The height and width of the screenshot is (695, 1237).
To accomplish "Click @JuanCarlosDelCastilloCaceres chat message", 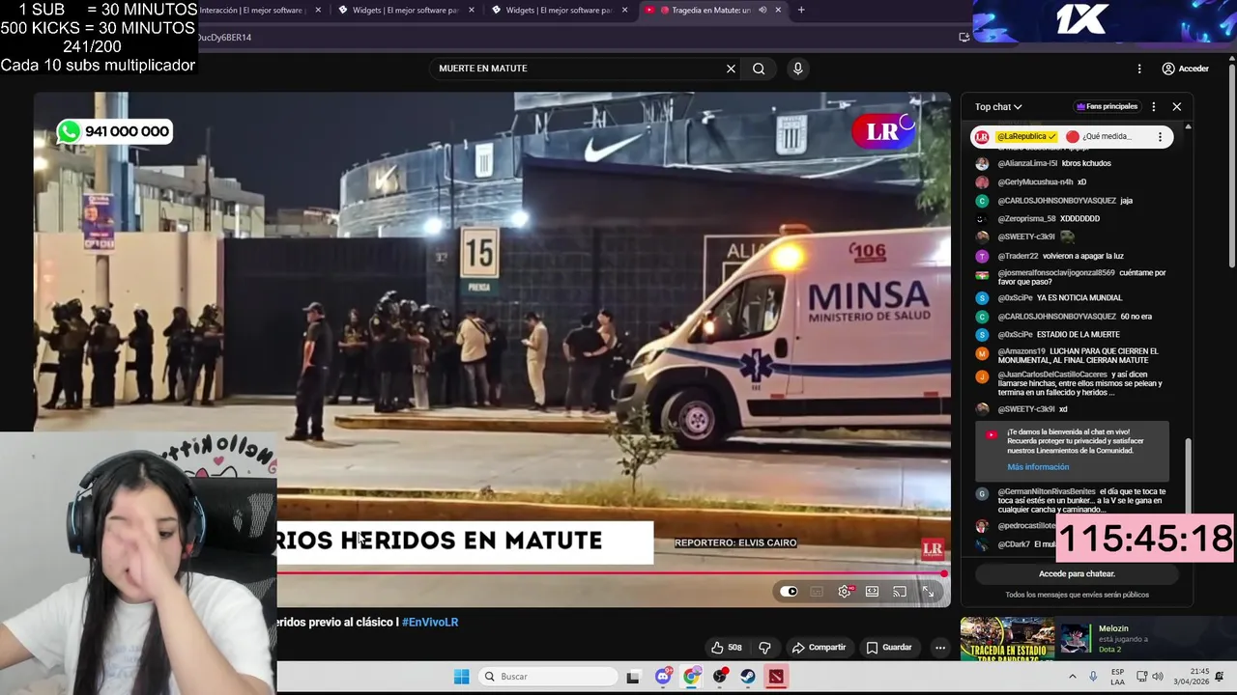I will (x=1071, y=383).
